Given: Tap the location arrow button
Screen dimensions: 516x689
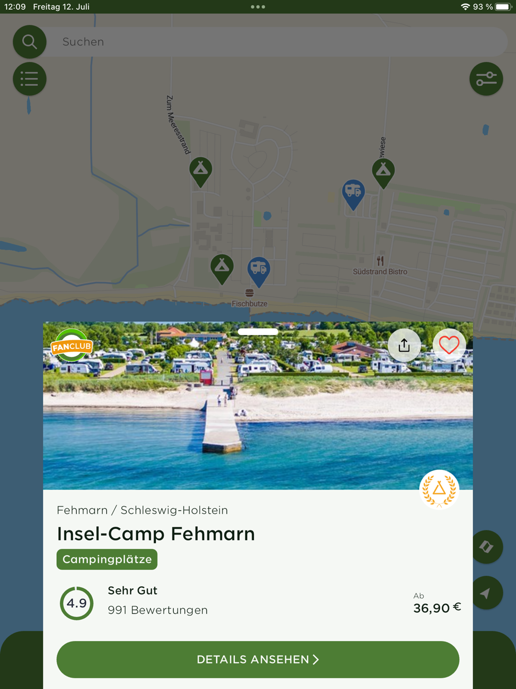Looking at the screenshot, I should coord(486,593).
